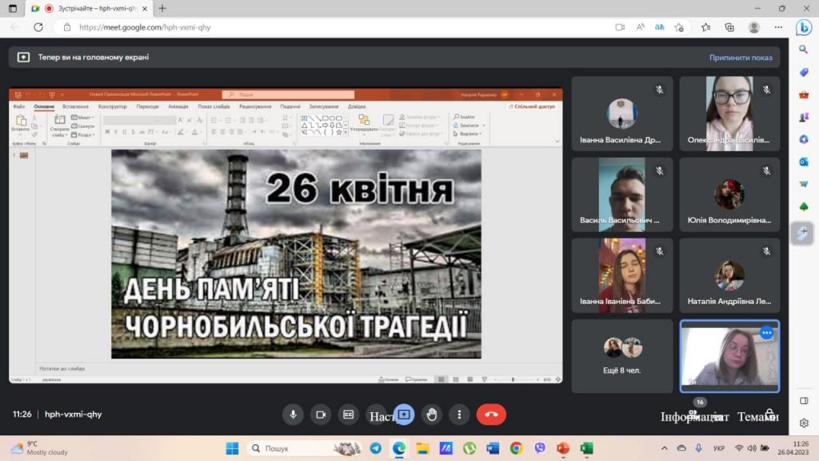Toggle the camera on or off

[321, 415]
